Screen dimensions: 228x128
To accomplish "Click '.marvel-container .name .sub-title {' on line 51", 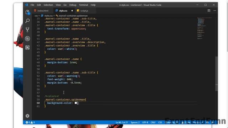I will point(71,73).
